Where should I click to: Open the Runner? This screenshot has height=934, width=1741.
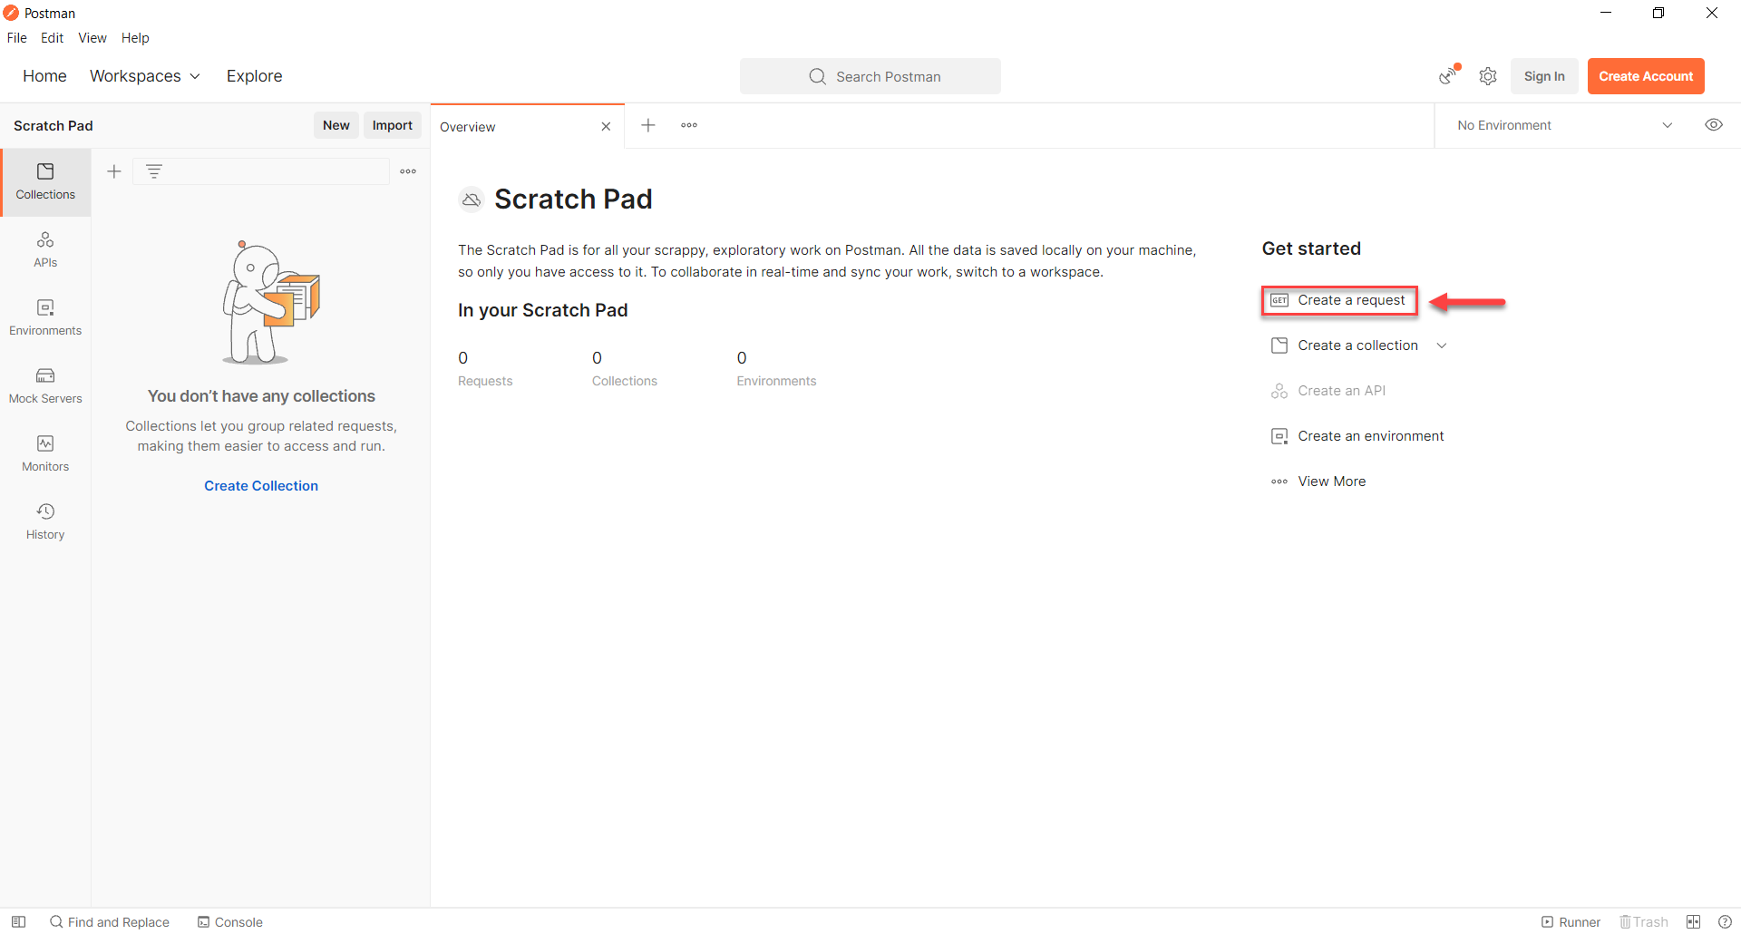coord(1571,921)
